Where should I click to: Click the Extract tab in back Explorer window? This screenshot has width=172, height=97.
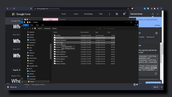(x=51, y=19)
